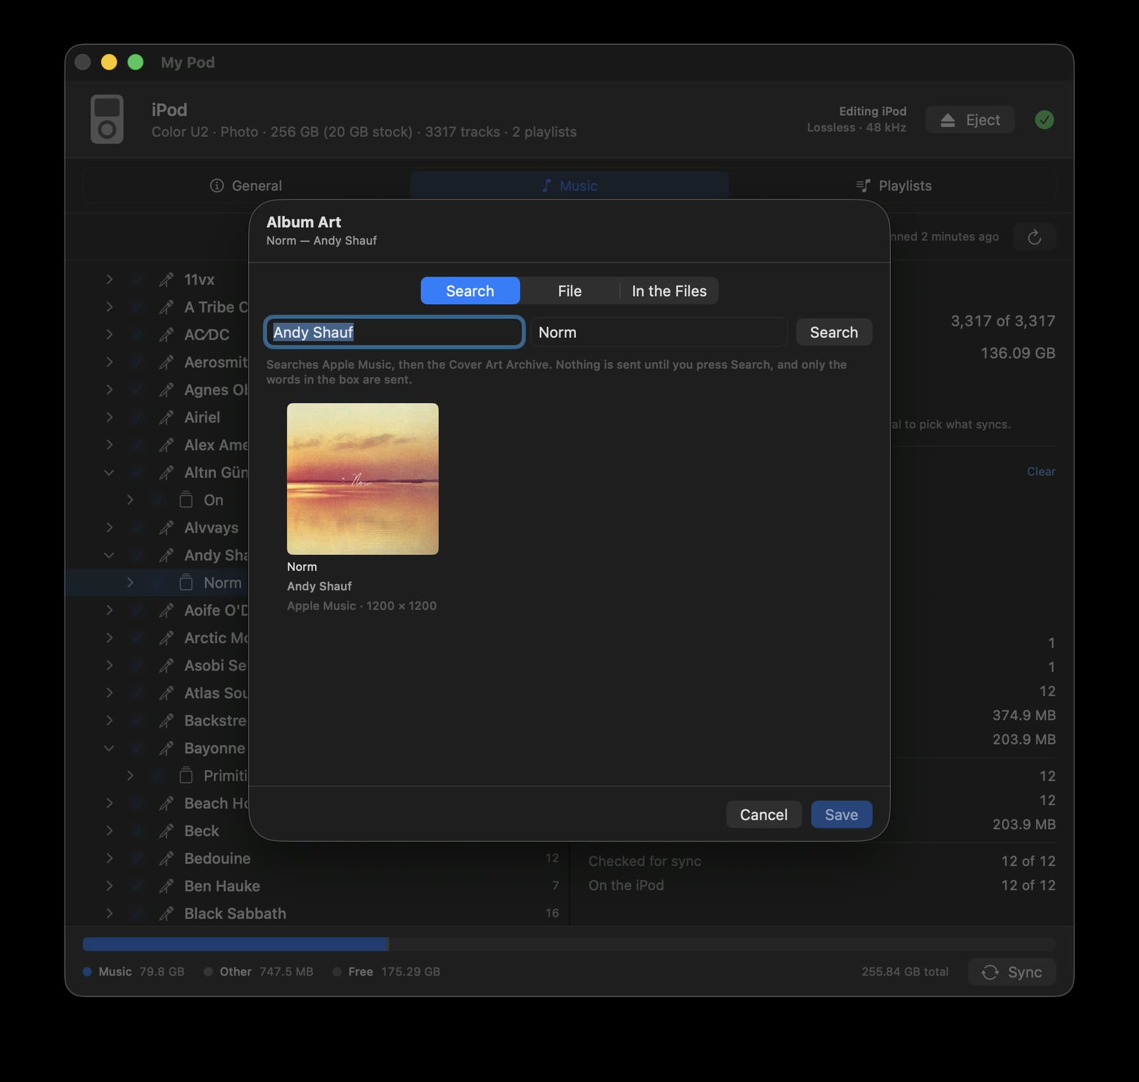Toggle the sync checkbox for AC/DC
Screen dimensions: 1139x1082
(137, 335)
